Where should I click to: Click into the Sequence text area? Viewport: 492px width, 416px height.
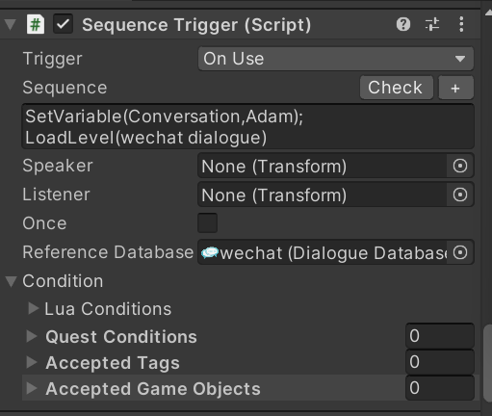248,126
